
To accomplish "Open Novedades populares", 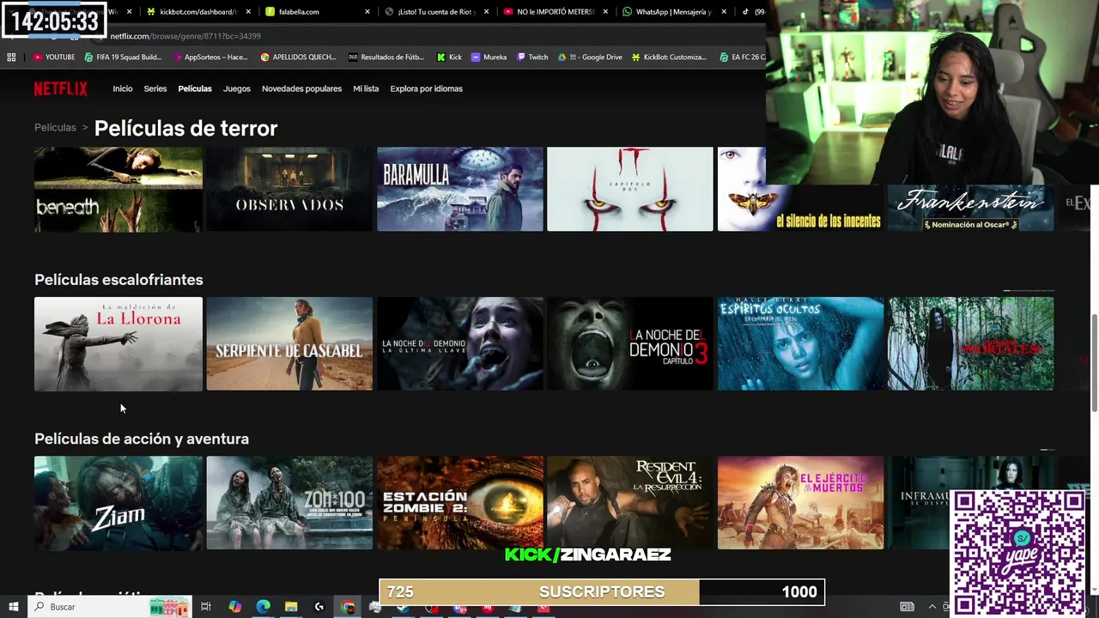I will pos(301,88).
